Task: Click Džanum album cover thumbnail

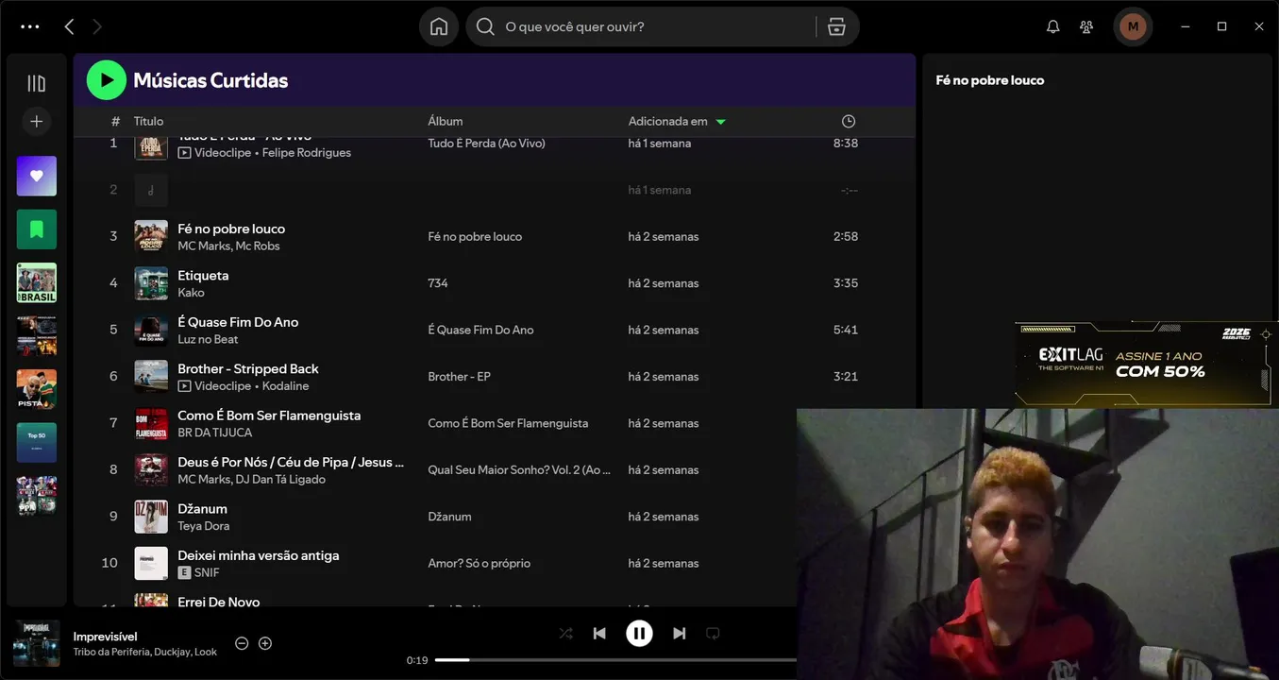Action: [151, 517]
